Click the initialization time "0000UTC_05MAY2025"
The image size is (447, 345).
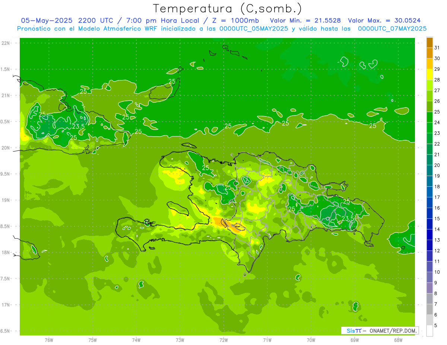[254, 29]
